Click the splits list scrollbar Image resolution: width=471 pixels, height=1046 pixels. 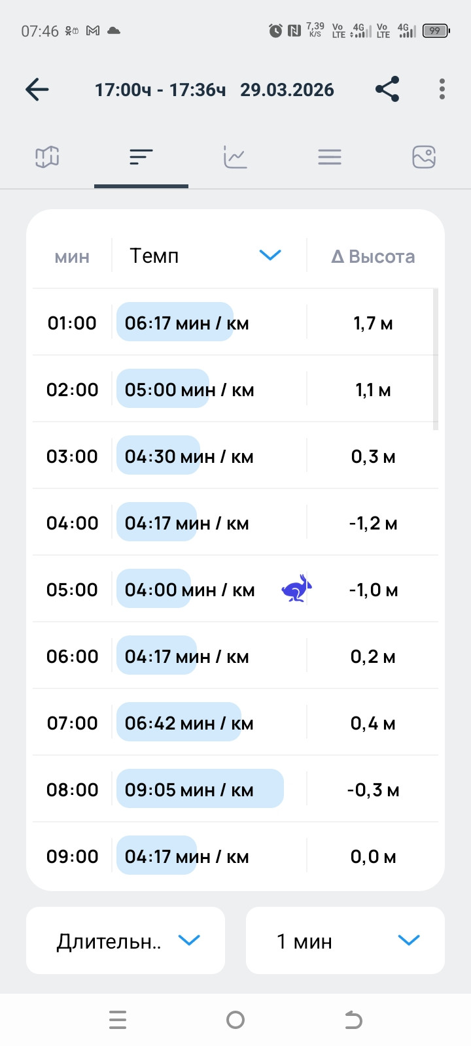[x=436, y=358]
